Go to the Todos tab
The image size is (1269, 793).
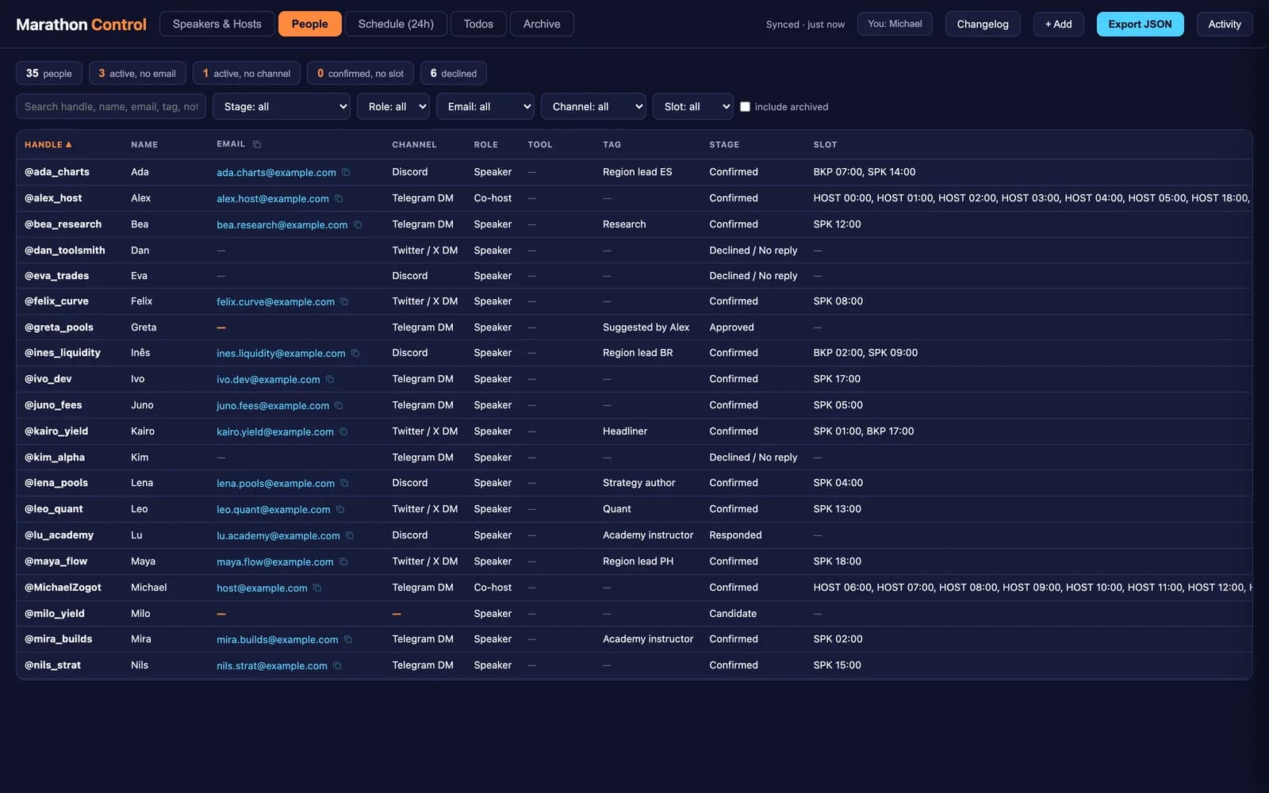[478, 24]
